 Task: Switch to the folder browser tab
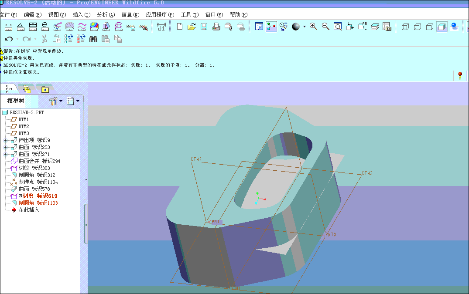coord(27,89)
